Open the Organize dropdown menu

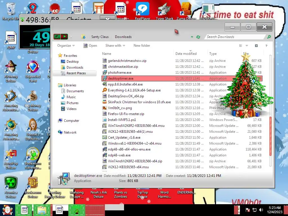66,46
